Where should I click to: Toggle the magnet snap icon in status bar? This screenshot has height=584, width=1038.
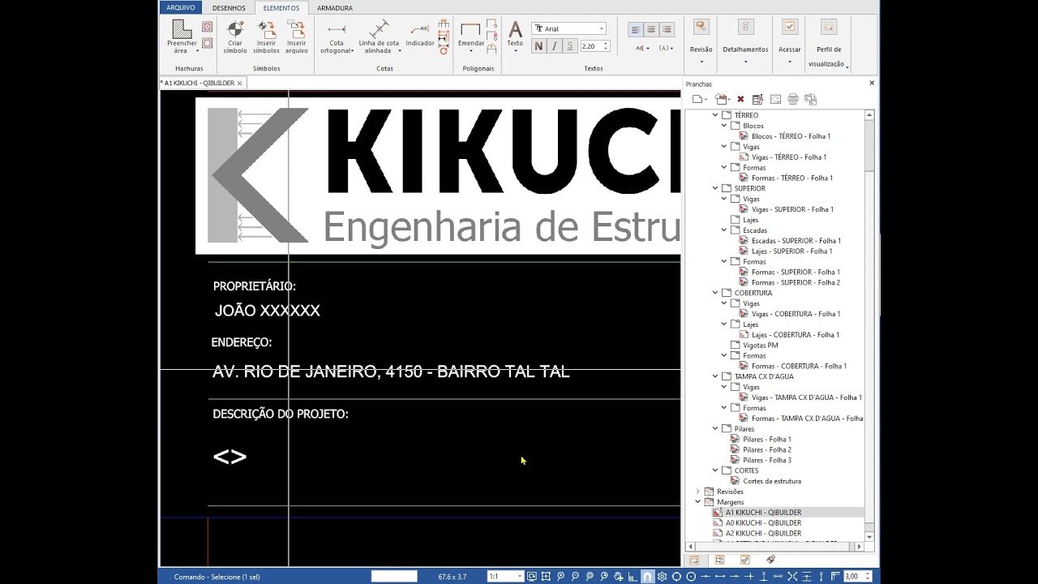click(x=647, y=577)
